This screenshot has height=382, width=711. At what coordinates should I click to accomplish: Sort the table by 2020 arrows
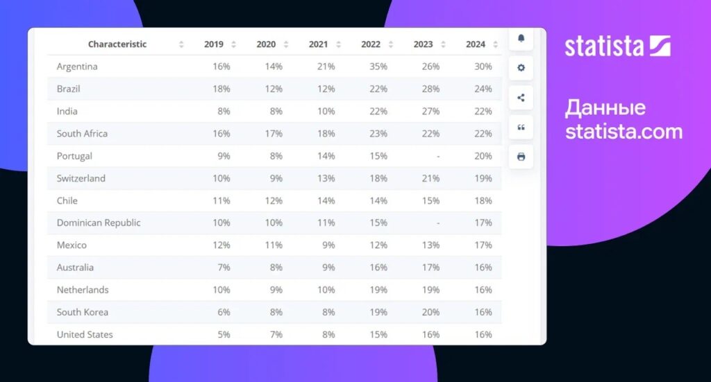pos(286,44)
